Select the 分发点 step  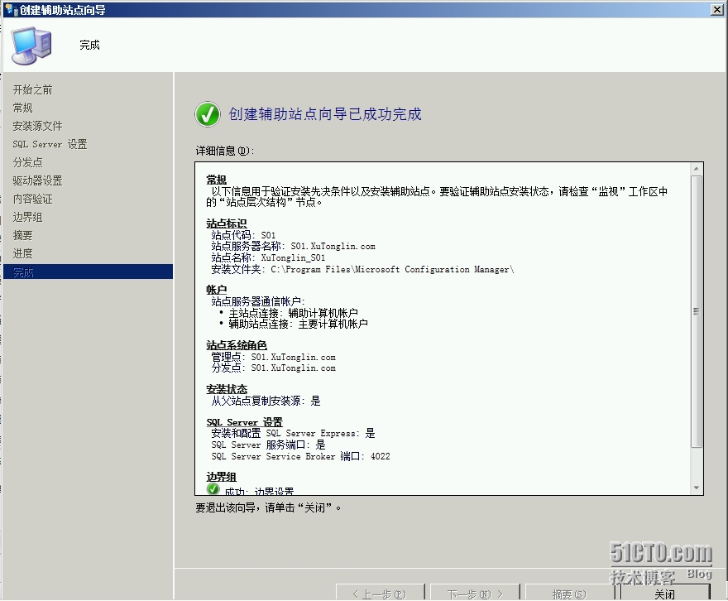[x=28, y=162]
